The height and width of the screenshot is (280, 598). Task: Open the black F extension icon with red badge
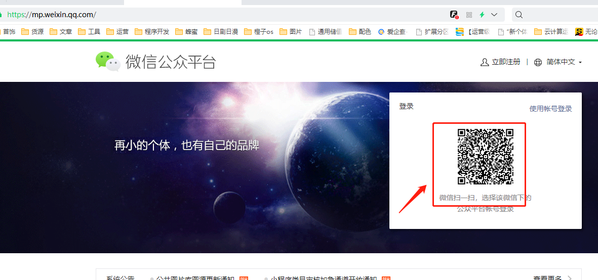pyautogui.click(x=454, y=15)
